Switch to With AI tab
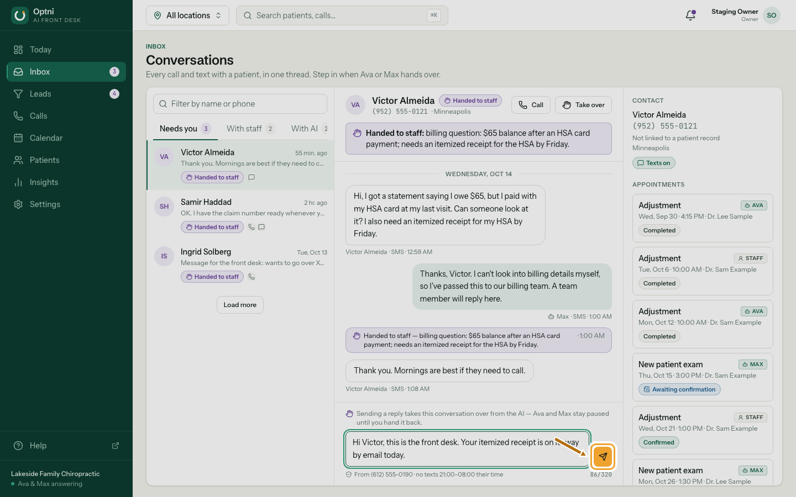 pos(309,129)
